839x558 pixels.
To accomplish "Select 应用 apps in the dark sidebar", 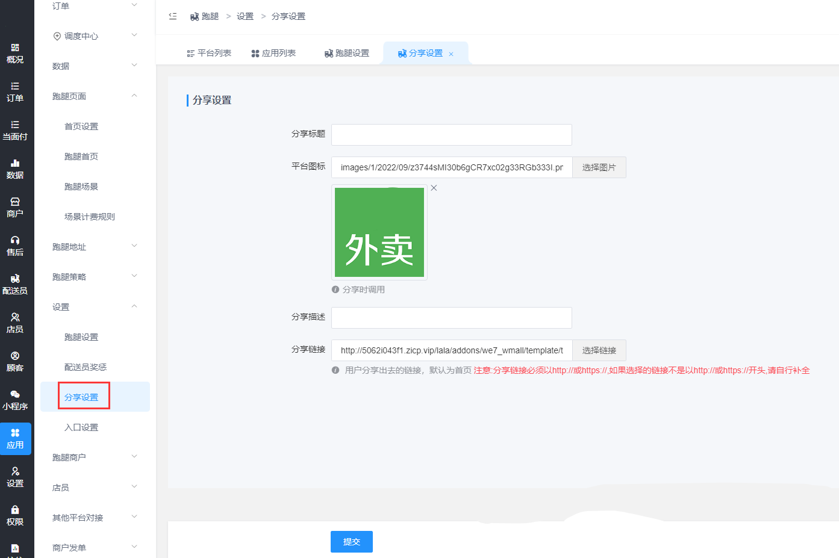I will pyautogui.click(x=15, y=439).
